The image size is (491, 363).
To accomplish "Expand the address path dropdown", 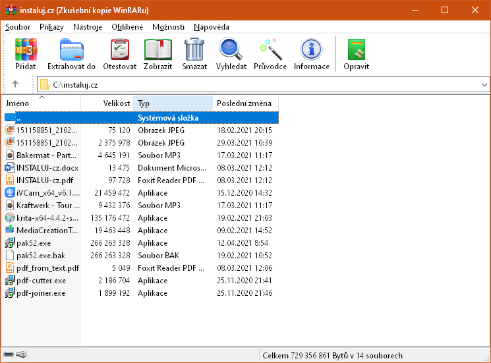I will (x=484, y=85).
